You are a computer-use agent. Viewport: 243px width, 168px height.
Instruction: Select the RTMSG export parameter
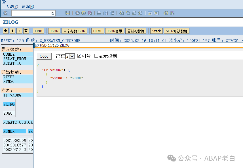click(x=9, y=81)
